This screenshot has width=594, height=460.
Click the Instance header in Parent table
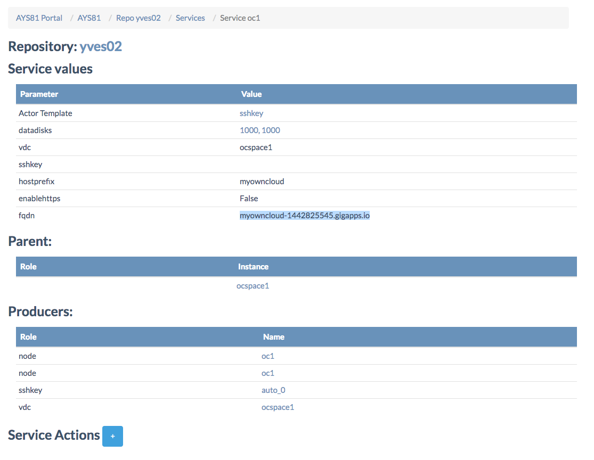click(x=253, y=267)
